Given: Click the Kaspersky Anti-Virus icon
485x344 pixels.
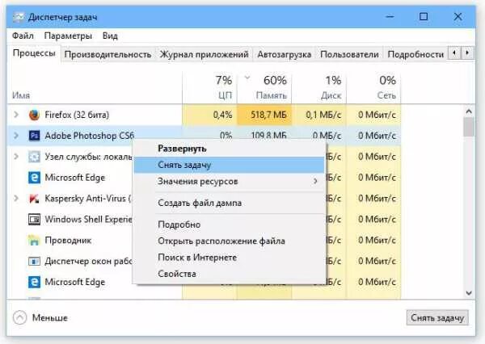Looking at the screenshot, I should pyautogui.click(x=34, y=199).
